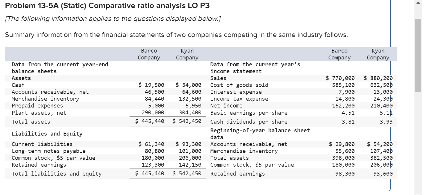Screen dimensions: 439x195
Task: Click the Liabilities and Equity heading
Action: click(x=47, y=134)
